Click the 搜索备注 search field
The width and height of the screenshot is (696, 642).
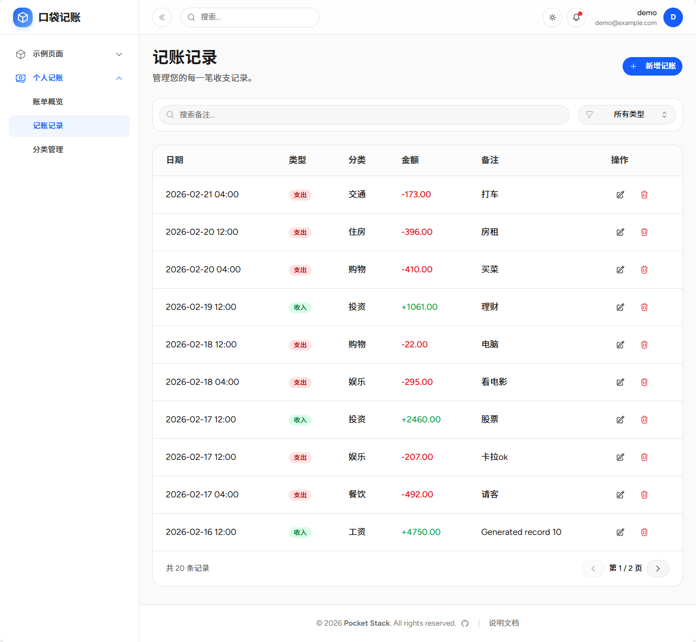pyautogui.click(x=364, y=115)
